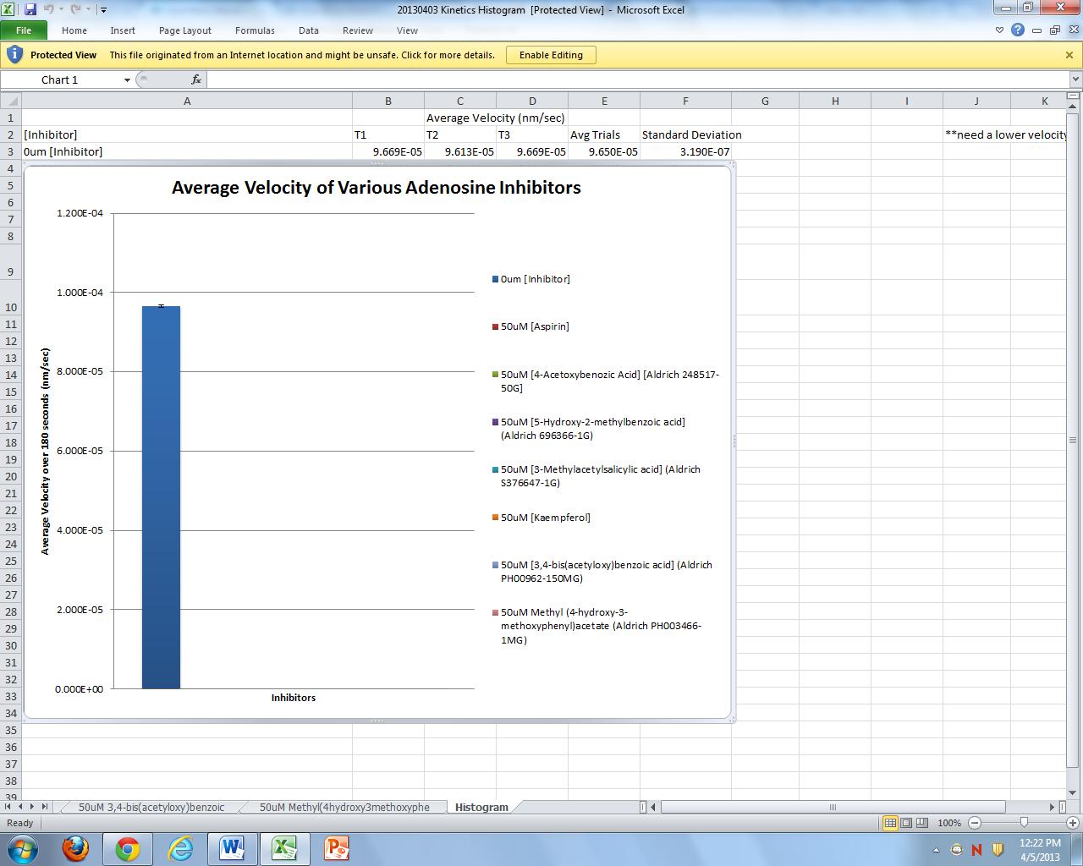This screenshot has height=866, width=1083.
Task: Open the File menu tab
Action: coord(24,30)
